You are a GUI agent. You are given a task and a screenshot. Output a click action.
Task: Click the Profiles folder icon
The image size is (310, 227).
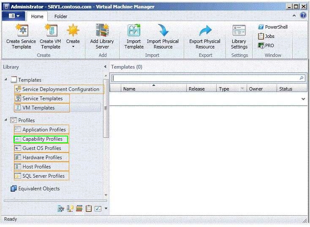14,120
